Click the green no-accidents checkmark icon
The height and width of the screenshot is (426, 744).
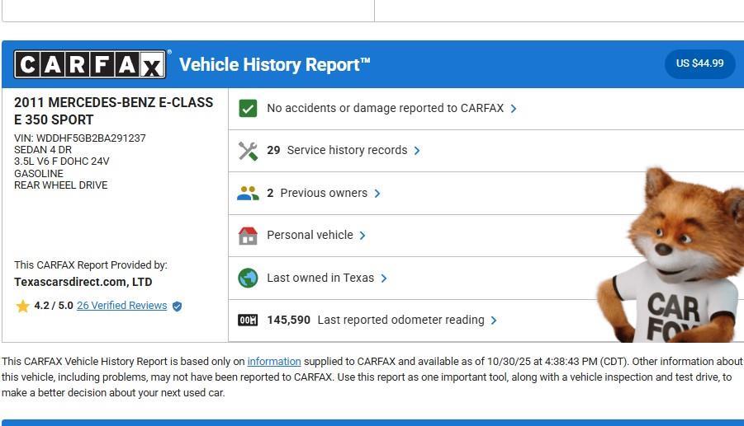tap(248, 108)
